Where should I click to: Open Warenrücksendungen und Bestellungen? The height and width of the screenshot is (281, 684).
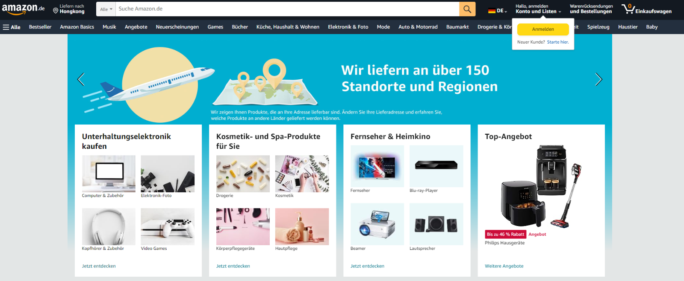tap(591, 9)
